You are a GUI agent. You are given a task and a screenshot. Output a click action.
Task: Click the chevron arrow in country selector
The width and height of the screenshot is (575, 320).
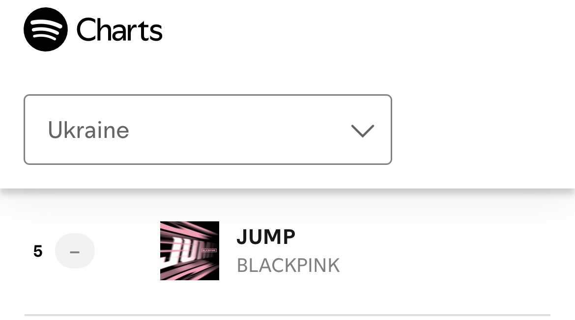(x=362, y=131)
